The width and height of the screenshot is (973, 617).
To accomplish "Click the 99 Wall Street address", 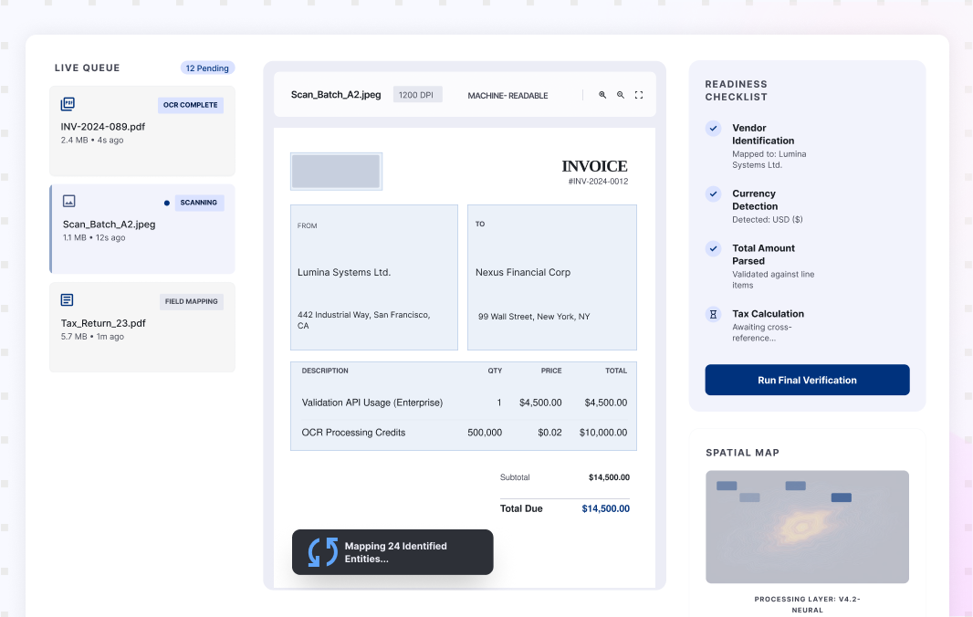I will pyautogui.click(x=534, y=317).
